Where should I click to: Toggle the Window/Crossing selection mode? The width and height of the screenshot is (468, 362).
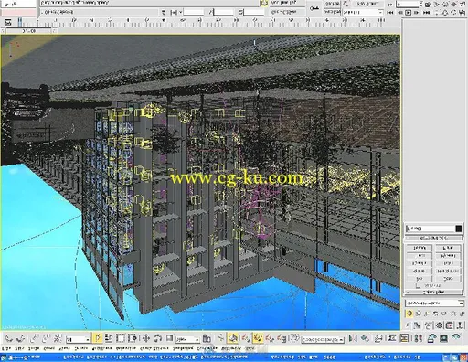click(x=133, y=338)
